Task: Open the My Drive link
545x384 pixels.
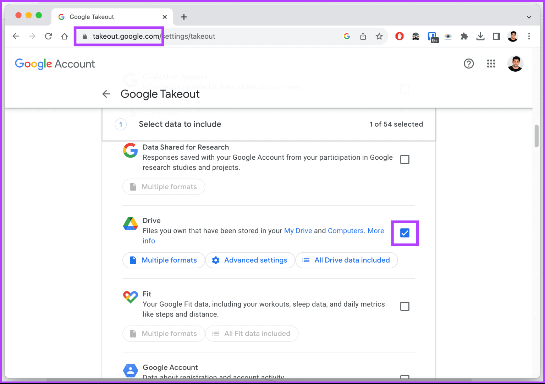Action: [298, 231]
